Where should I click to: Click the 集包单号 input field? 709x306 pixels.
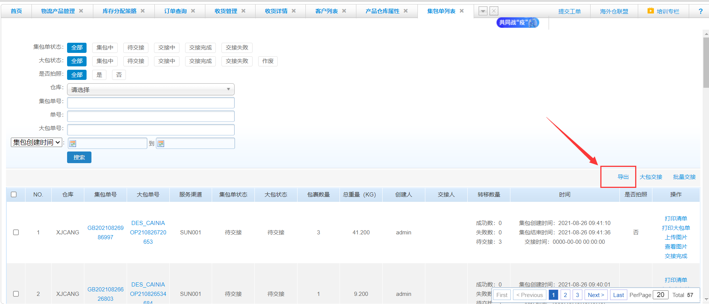pyautogui.click(x=151, y=103)
